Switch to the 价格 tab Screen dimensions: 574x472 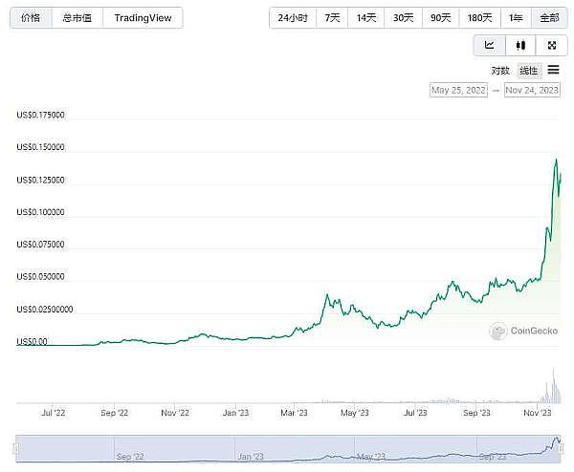pos(32,18)
